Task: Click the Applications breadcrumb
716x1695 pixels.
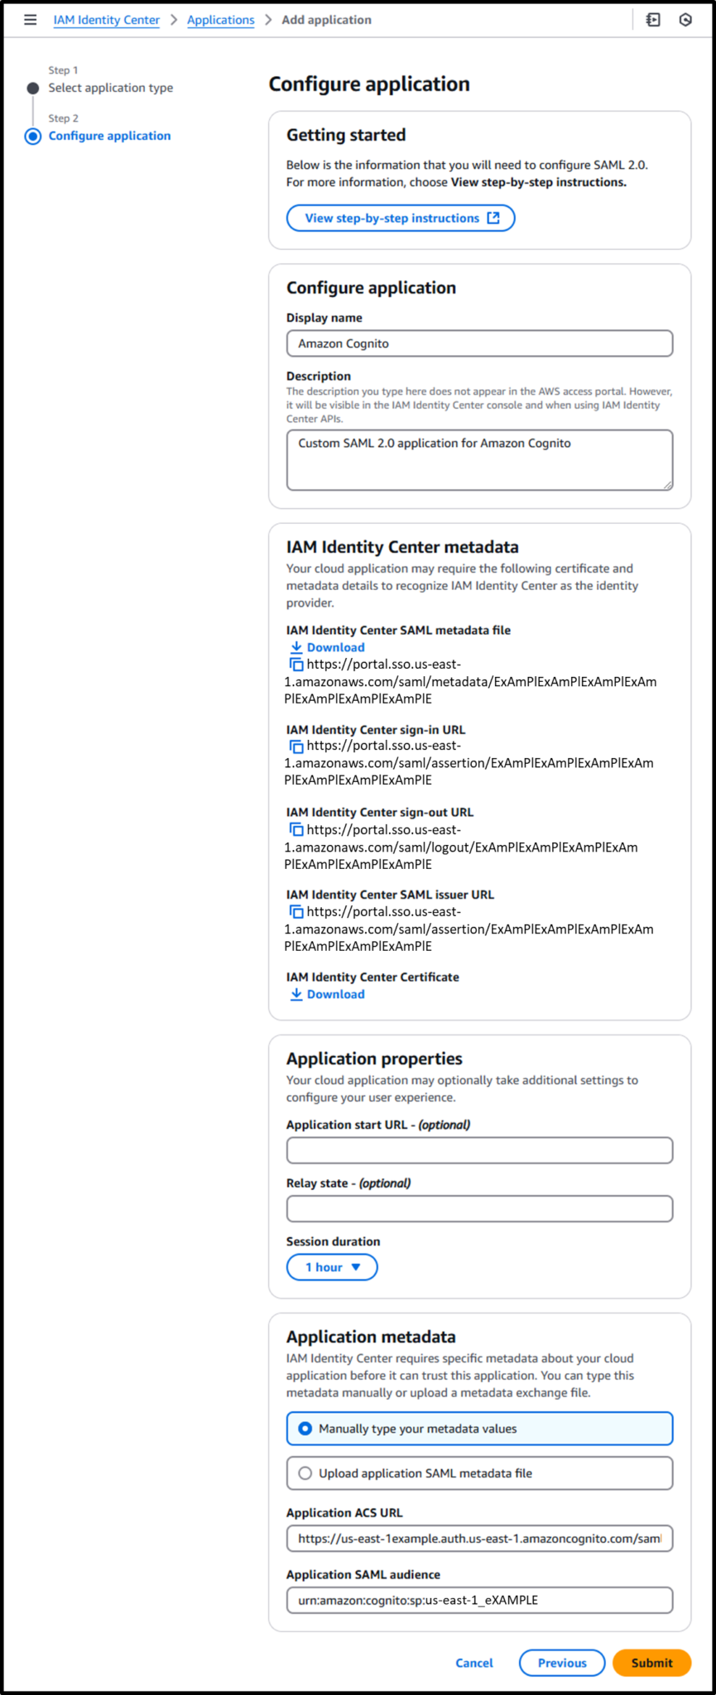Action: 220,19
